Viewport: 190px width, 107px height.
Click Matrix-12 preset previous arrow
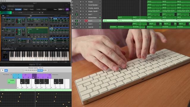point(39,12)
